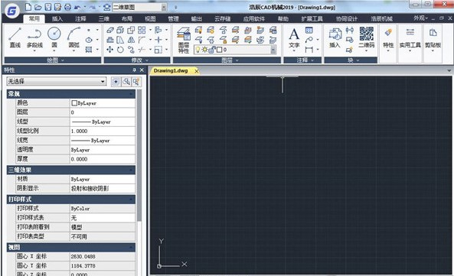Click the 颜色 ByLayer color swatch
This screenshot has height=276, width=454.
coord(74,103)
